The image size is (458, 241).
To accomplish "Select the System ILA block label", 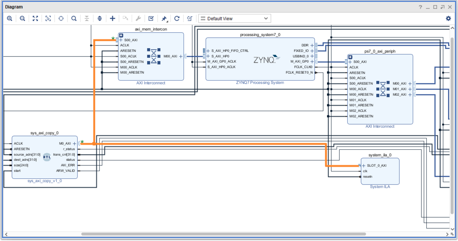I will click(x=380, y=187).
